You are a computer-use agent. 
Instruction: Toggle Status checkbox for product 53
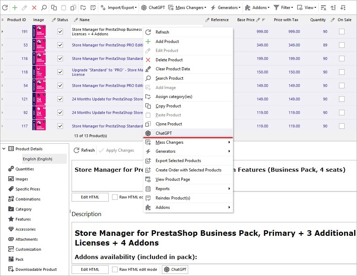pyautogui.click(x=60, y=45)
